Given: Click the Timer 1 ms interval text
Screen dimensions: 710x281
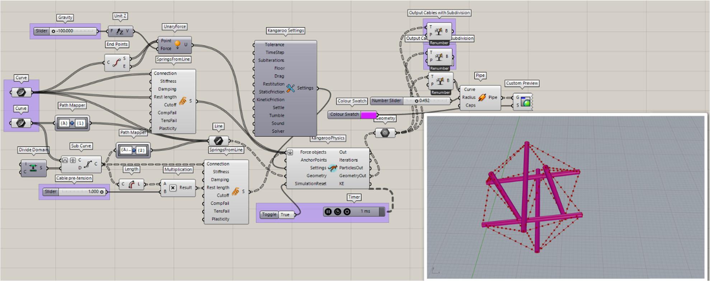Looking at the screenshot, I should pos(365,211).
